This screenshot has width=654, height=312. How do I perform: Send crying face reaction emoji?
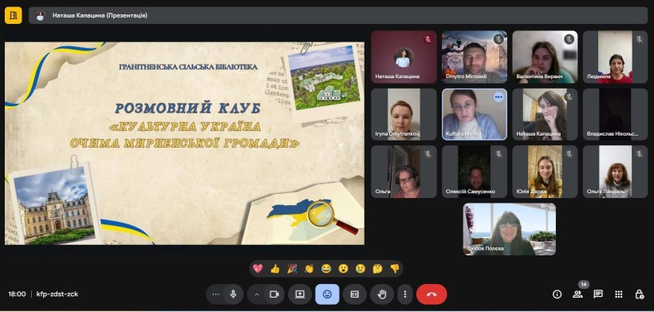click(x=360, y=269)
